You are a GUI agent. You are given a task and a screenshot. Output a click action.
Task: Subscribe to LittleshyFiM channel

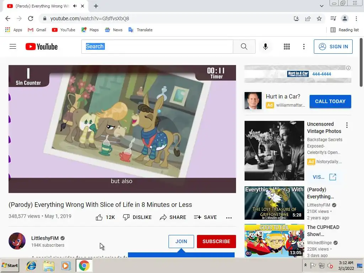[x=216, y=241]
